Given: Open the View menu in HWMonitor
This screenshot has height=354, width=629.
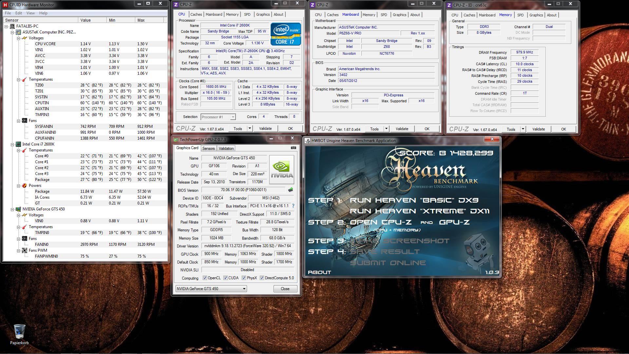Looking at the screenshot, I should click(x=30, y=13).
